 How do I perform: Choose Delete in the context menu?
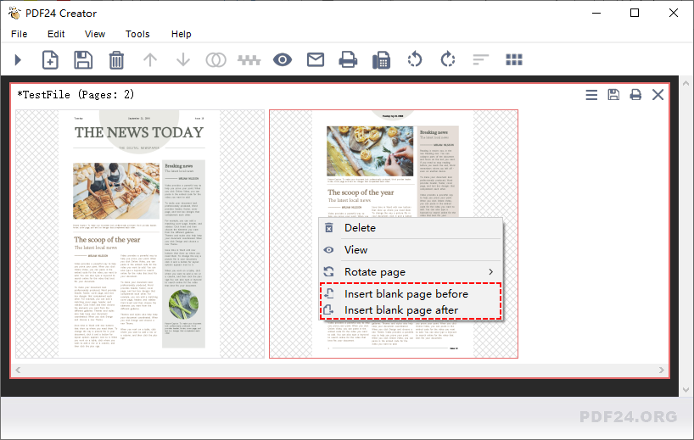[411, 228]
